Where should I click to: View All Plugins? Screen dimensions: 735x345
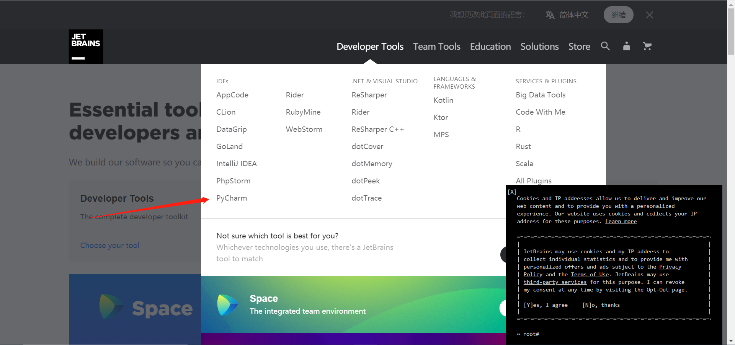[534, 181]
